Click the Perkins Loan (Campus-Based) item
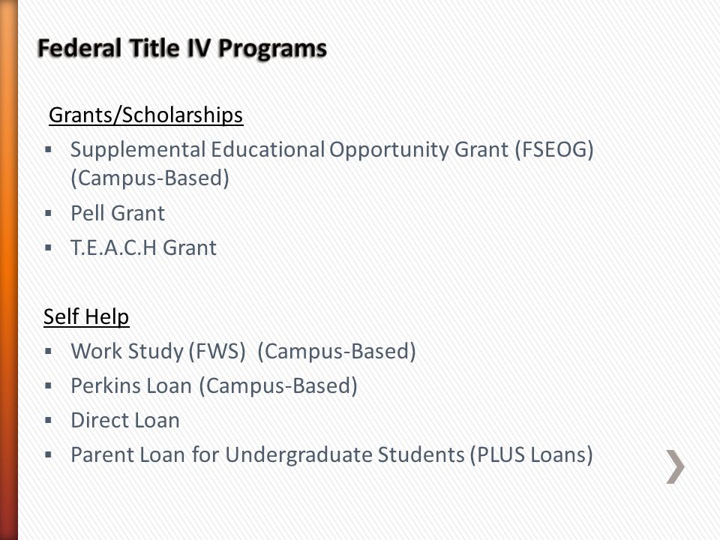Viewport: 720px width, 540px height. tap(214, 385)
